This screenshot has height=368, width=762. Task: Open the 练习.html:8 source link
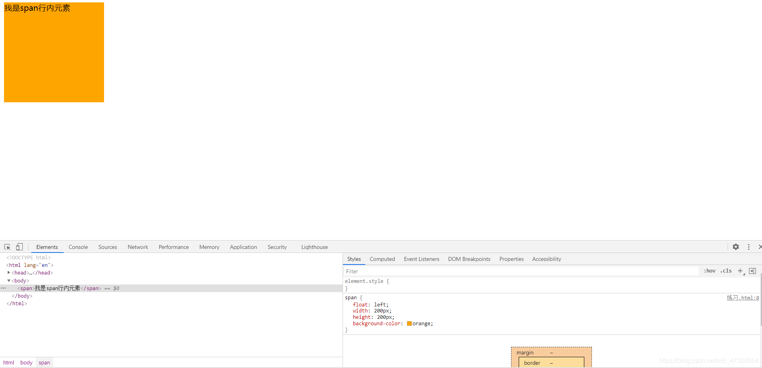[x=743, y=298]
